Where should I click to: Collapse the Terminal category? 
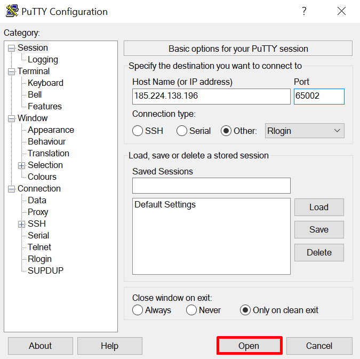coord(12,71)
